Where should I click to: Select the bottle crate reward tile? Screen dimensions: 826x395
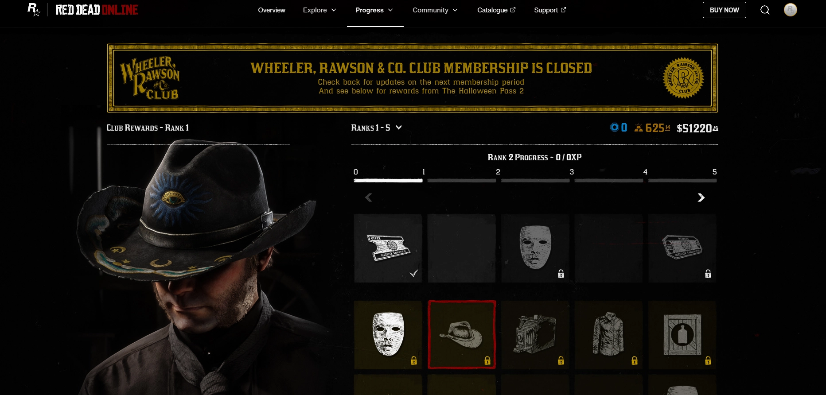682,335
